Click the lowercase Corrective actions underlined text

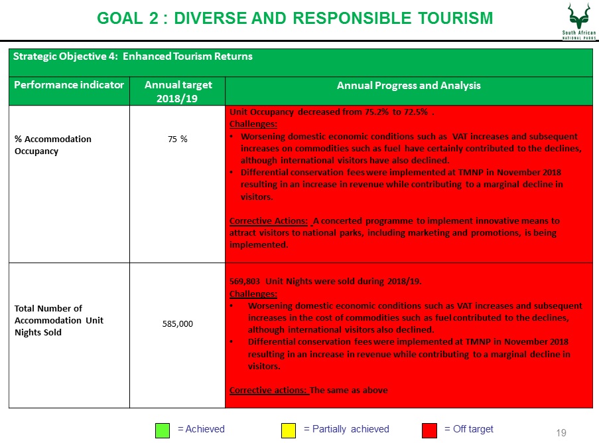pos(268,391)
